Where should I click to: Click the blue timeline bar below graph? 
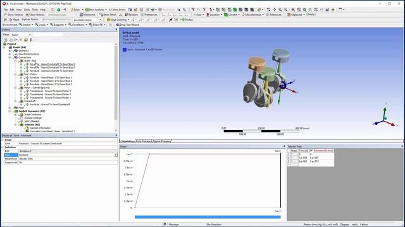[x=208, y=217]
